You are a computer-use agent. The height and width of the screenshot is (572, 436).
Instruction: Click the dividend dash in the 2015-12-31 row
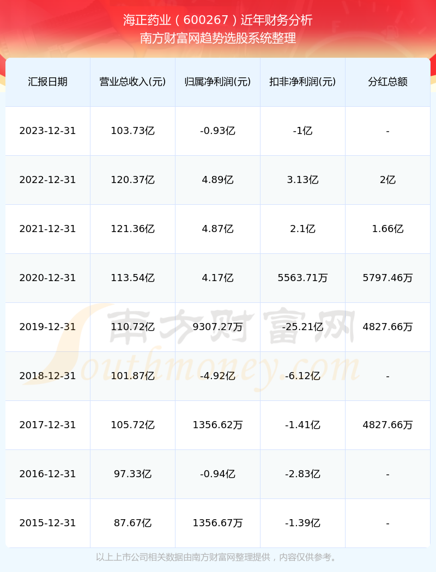[388, 524]
